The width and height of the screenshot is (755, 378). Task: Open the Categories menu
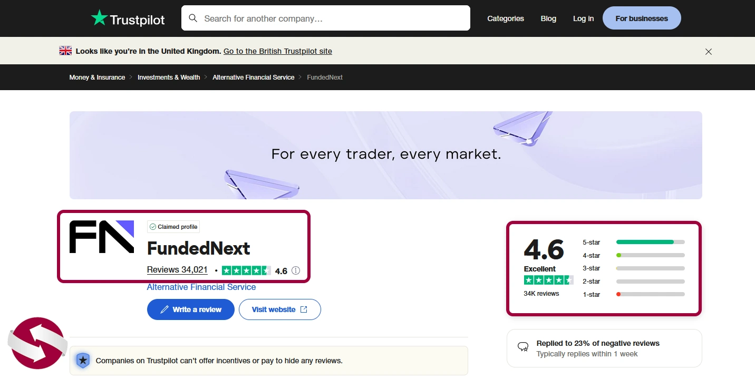coord(506,18)
